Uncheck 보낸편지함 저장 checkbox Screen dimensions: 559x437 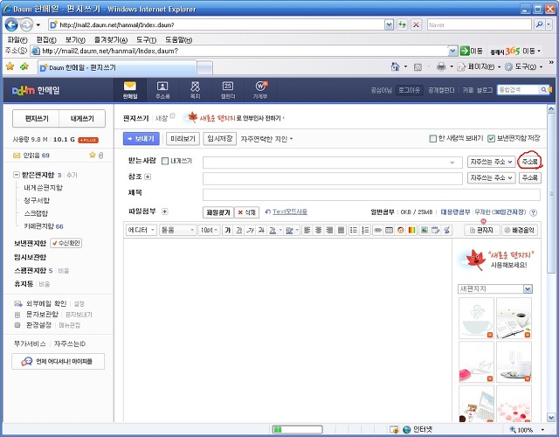click(x=491, y=138)
